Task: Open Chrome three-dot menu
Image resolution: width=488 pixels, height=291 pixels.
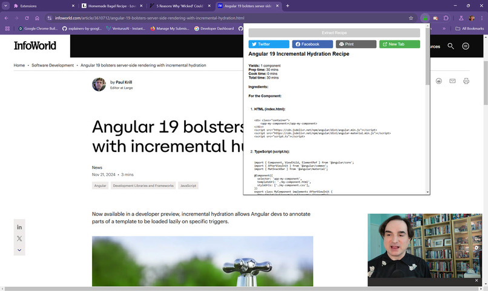Action: coord(482,18)
